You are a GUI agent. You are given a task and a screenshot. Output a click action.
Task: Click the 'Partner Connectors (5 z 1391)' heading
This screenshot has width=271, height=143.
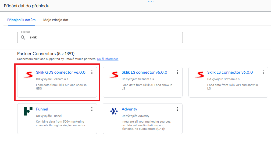[x=46, y=54]
